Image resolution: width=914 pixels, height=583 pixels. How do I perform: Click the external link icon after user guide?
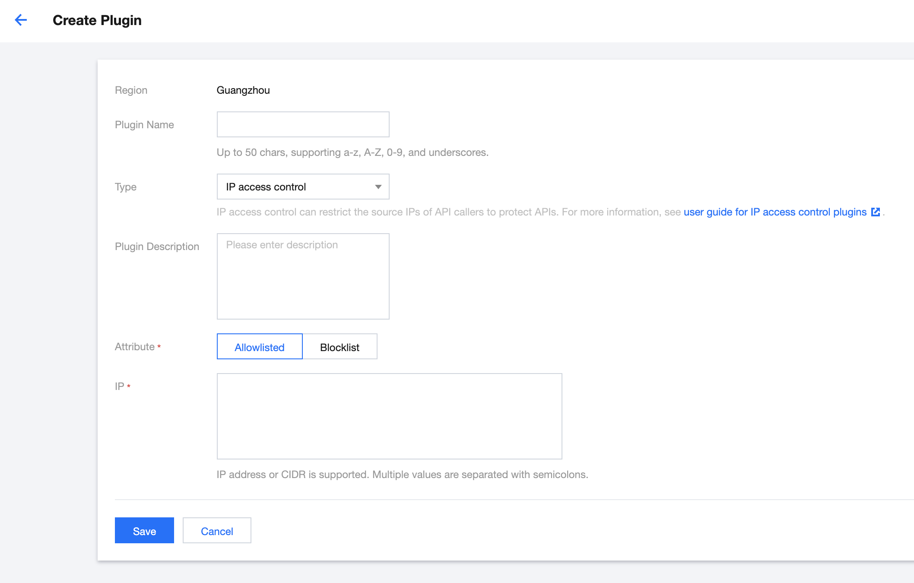[876, 212]
